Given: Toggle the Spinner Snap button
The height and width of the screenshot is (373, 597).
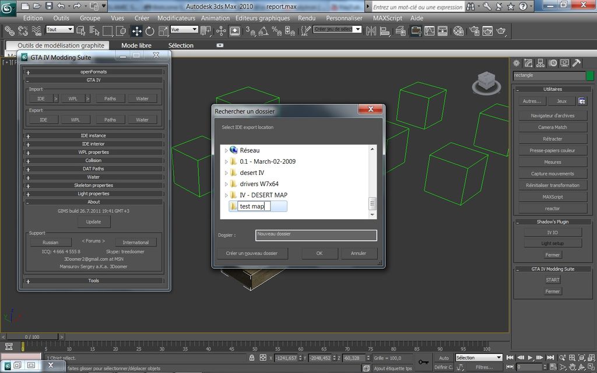Looking at the screenshot, I should 290,31.
